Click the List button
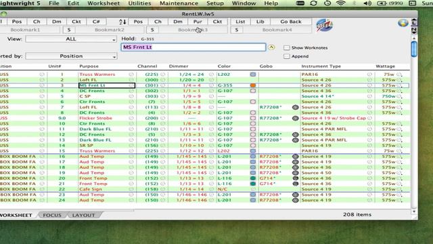433x244 pixels. pyautogui.click(x=240, y=22)
